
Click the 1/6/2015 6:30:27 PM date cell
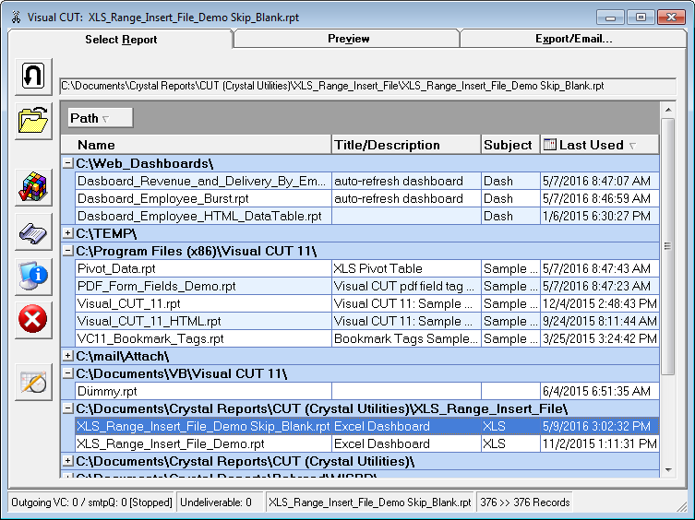pyautogui.click(x=599, y=216)
